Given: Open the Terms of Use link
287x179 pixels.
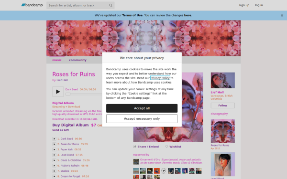Looking at the screenshot, I should pos(132,15).
